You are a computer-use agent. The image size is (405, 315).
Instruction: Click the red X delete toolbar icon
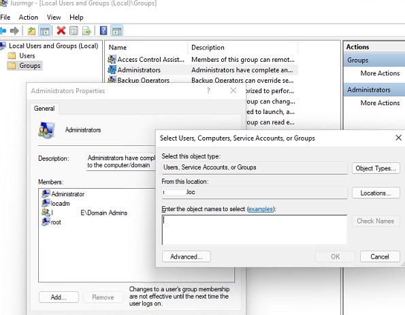tap(61, 31)
